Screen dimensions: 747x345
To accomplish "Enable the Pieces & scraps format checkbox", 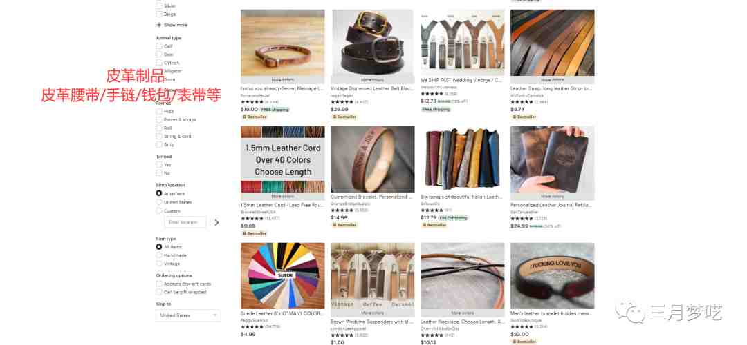I will coord(159,120).
